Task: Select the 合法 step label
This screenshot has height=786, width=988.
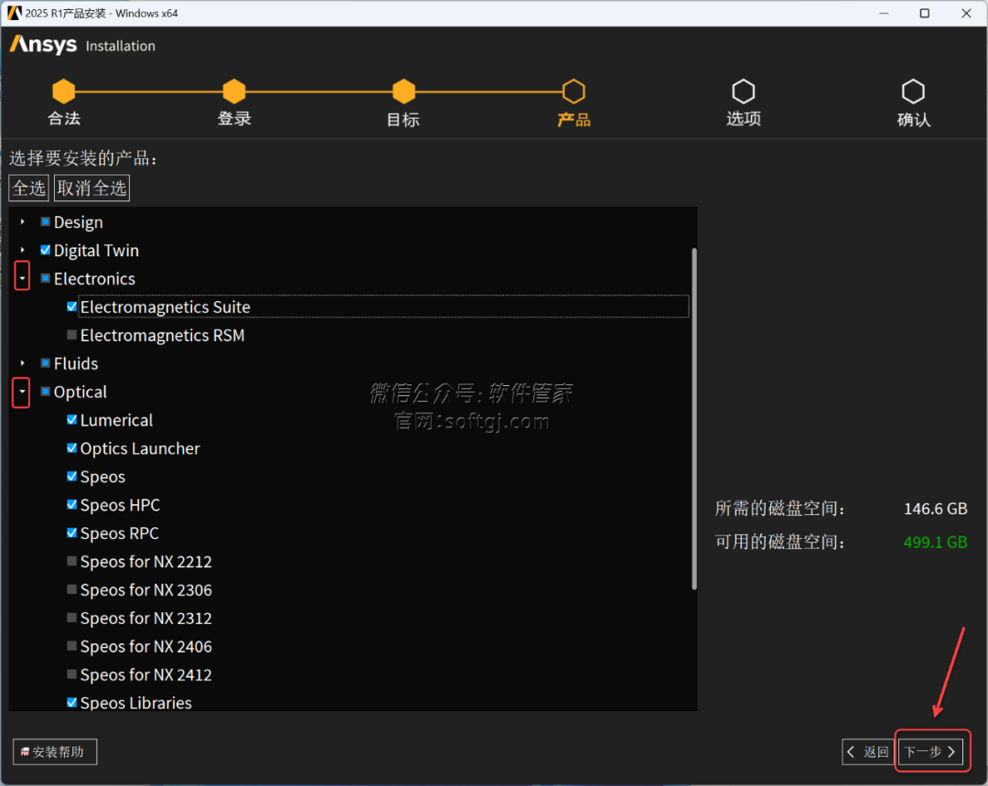Action: click(x=64, y=119)
